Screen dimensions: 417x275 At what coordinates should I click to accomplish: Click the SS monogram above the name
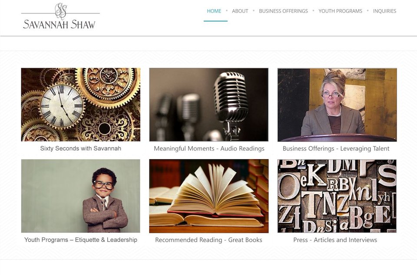coord(61,11)
